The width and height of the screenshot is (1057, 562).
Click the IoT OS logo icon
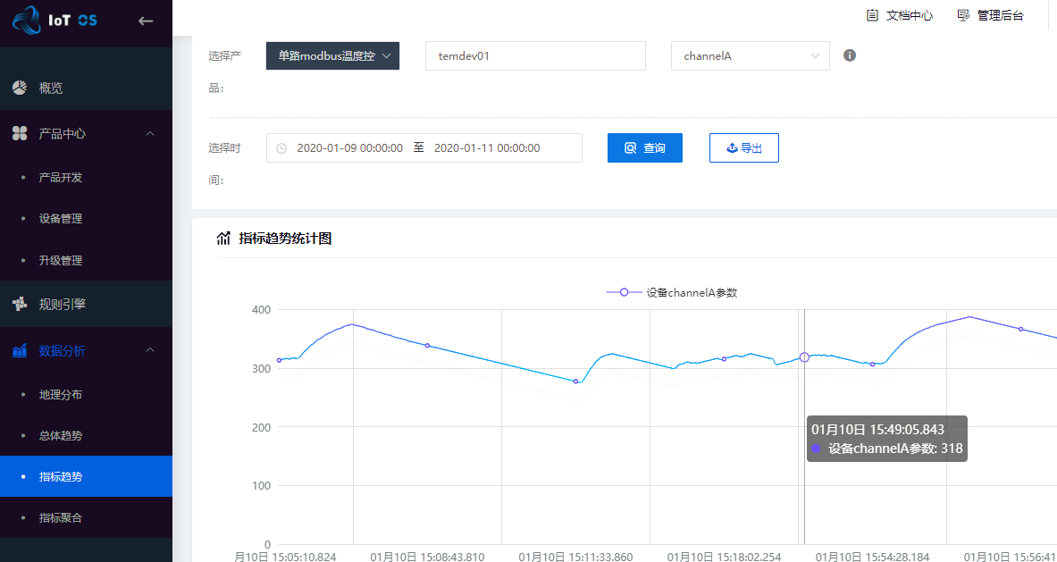[28, 20]
